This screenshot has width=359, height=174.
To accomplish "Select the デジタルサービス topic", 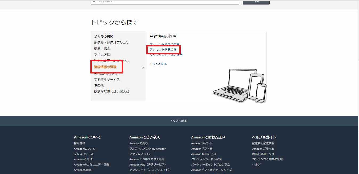I will point(106,79).
